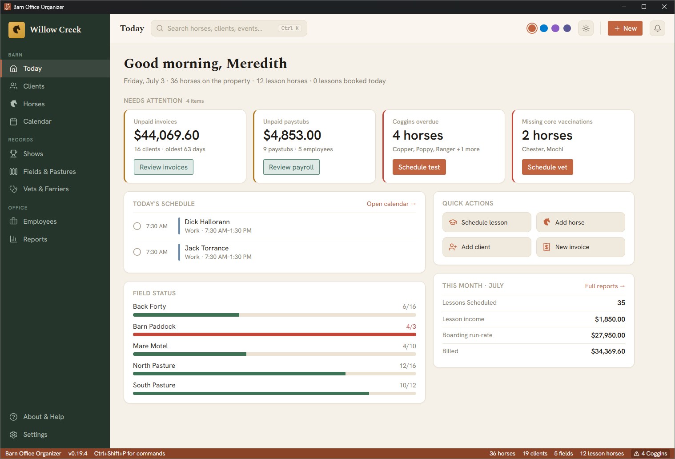Click the Today home icon

tap(14, 68)
